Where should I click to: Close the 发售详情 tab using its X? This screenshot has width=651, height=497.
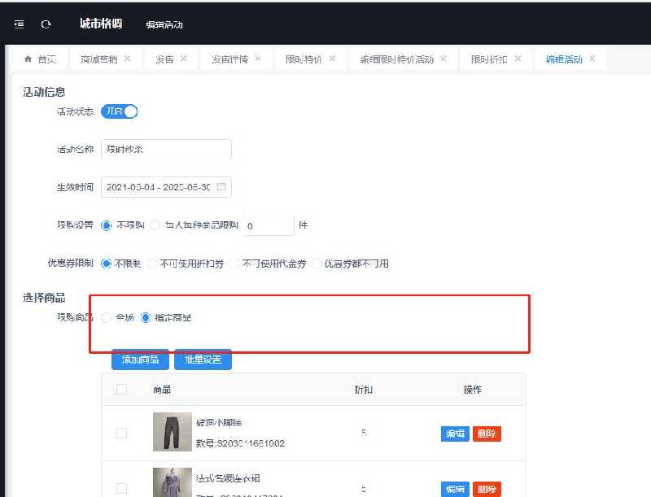coord(258,59)
